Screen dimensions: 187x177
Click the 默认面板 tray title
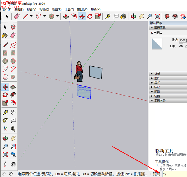click(156, 23)
